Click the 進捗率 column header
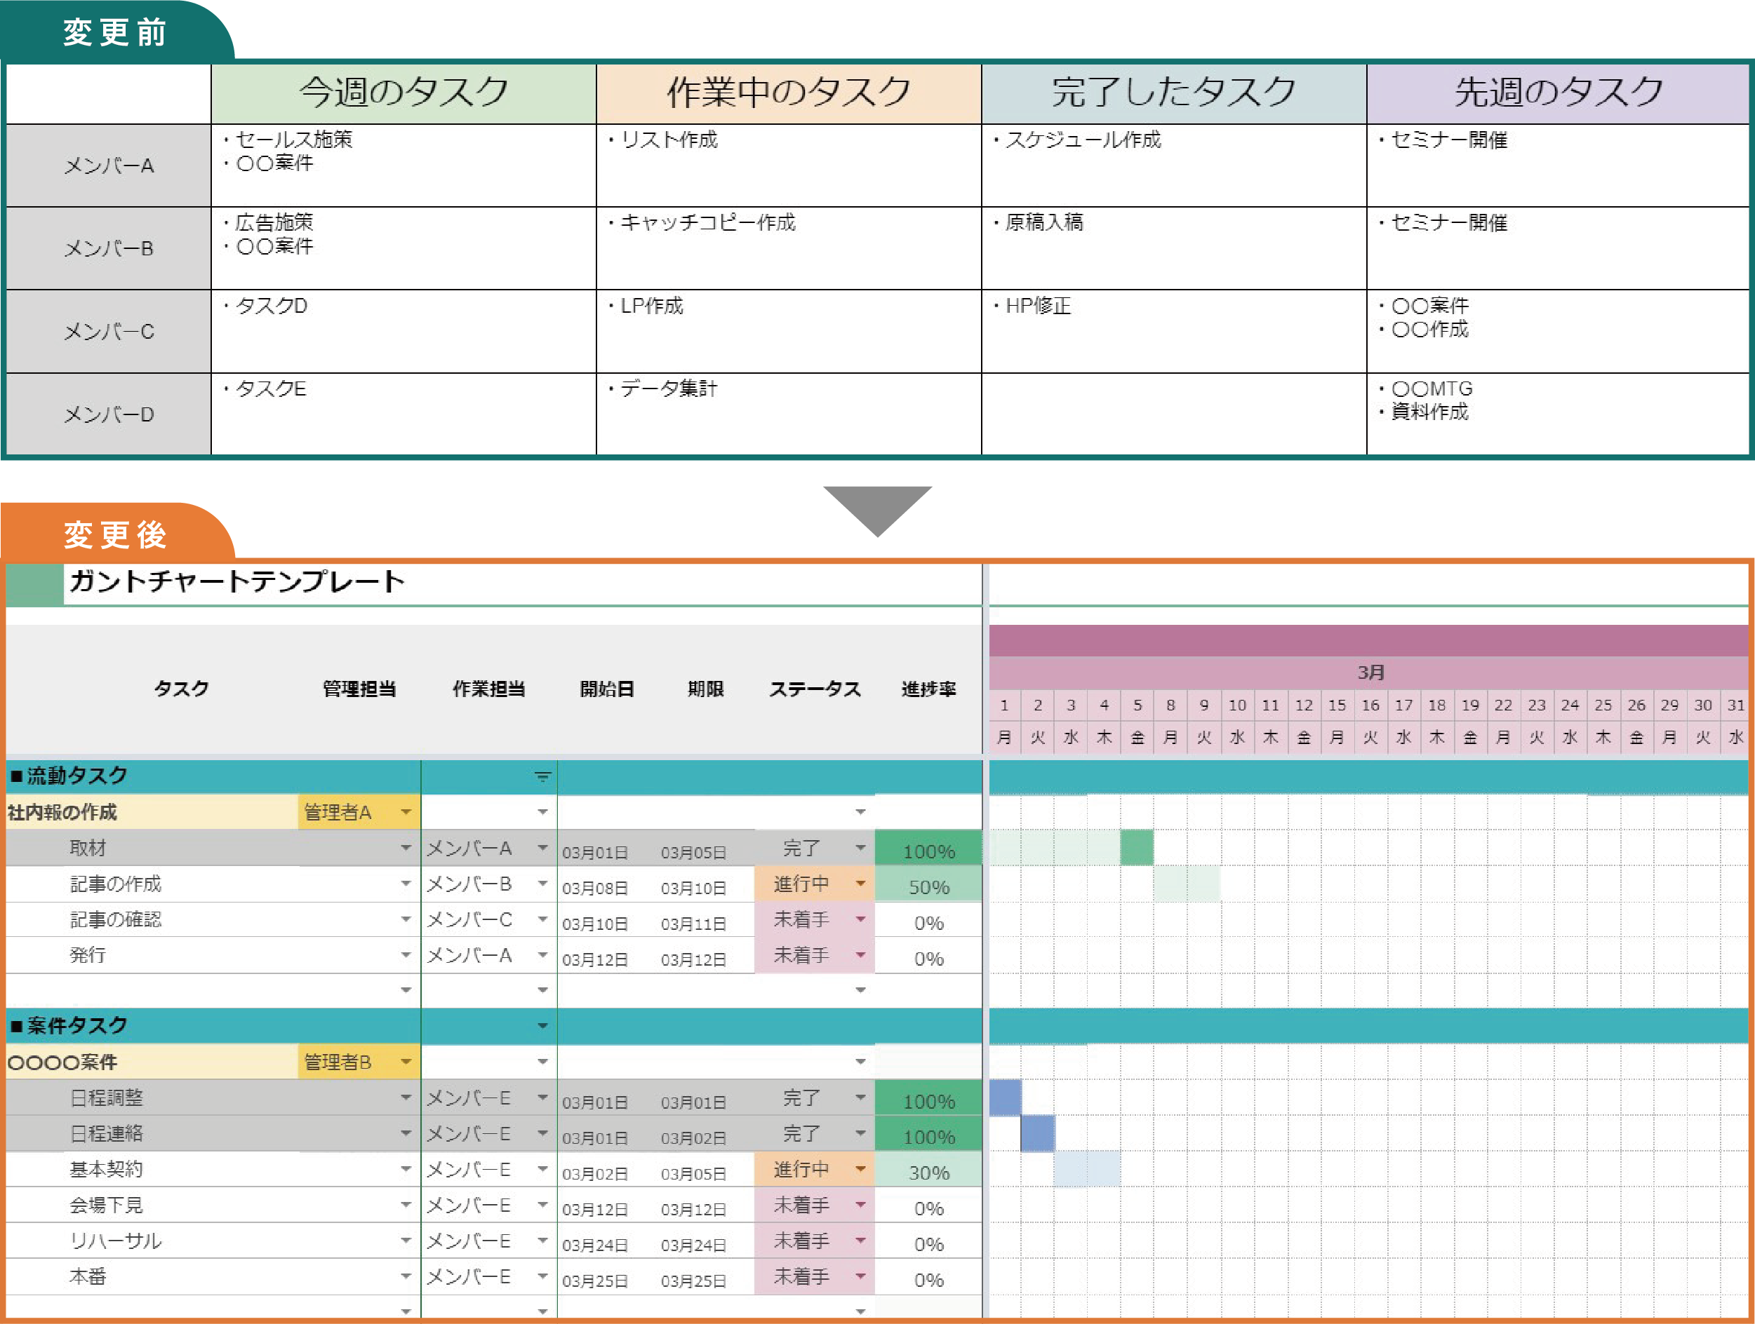Image resolution: width=1755 pixels, height=1324 pixels. 928,689
